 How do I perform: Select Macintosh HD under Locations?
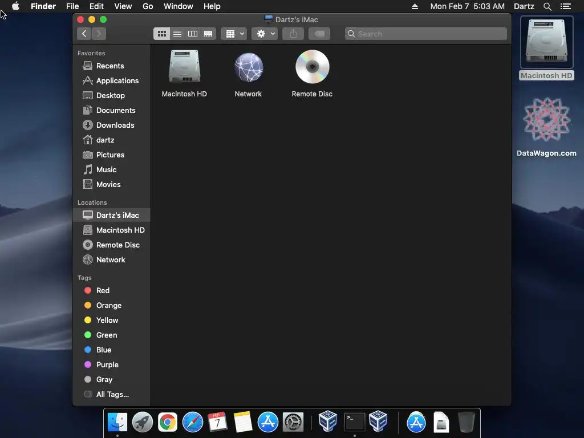(x=111, y=230)
